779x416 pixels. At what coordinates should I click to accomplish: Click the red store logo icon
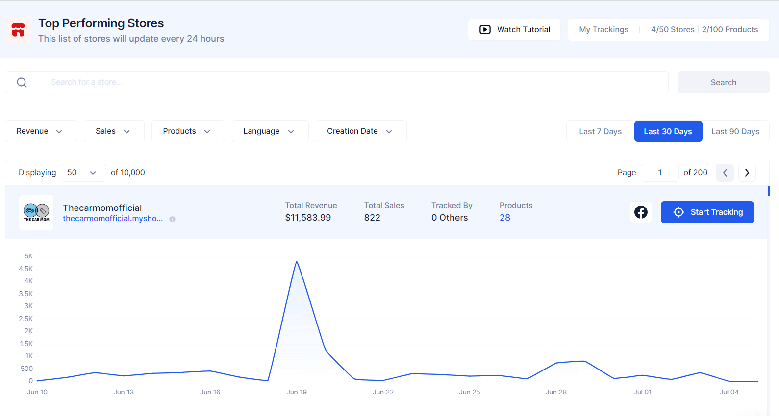click(x=18, y=30)
